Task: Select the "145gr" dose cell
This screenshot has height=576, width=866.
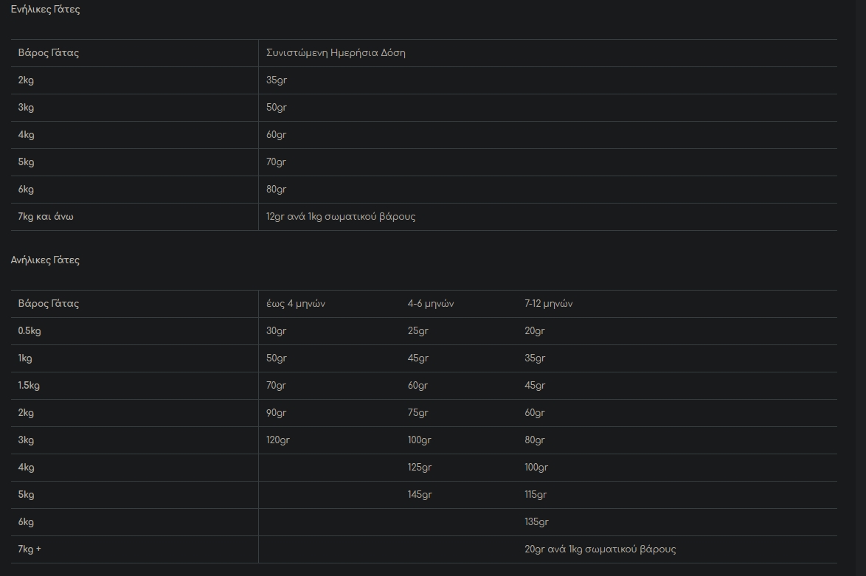Action: pyautogui.click(x=420, y=495)
